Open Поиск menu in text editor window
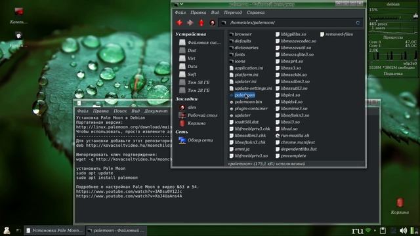 click(120, 111)
